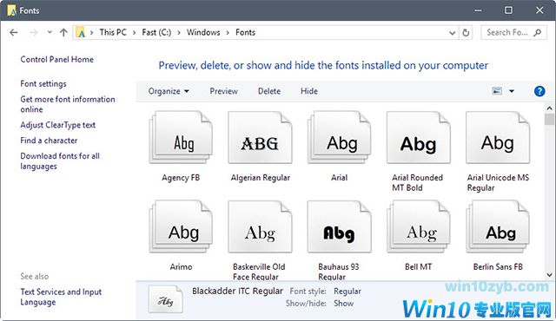Click the Back navigation arrow
The height and width of the screenshot is (321, 556).
click(14, 33)
